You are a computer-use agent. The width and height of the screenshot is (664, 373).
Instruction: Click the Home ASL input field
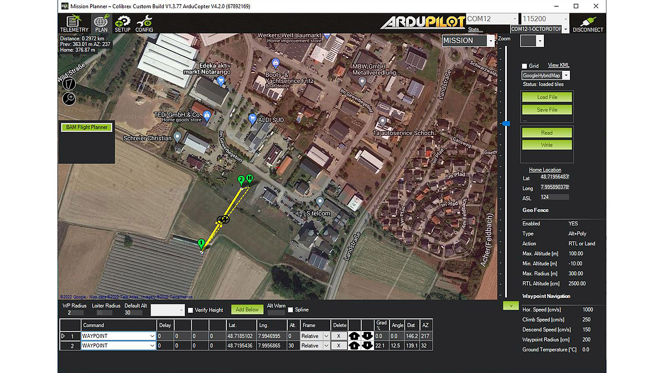pos(555,197)
